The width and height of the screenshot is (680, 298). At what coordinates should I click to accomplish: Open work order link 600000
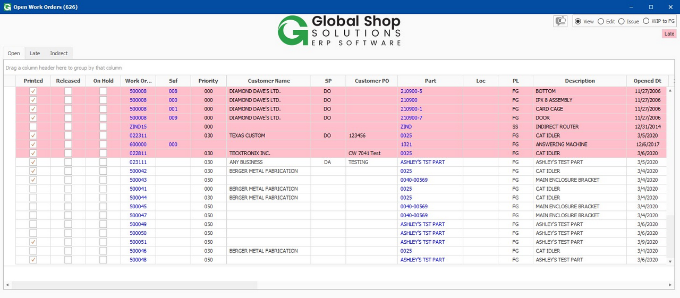(138, 144)
